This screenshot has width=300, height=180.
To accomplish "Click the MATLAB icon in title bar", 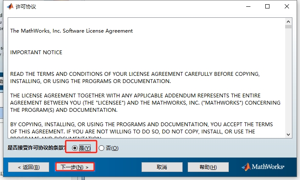I will pyautogui.click(x=10, y=6).
